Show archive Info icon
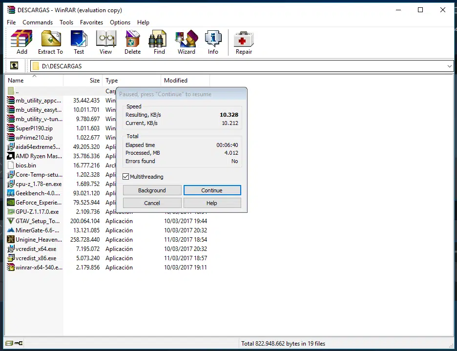The width and height of the screenshot is (457, 351). [213, 39]
